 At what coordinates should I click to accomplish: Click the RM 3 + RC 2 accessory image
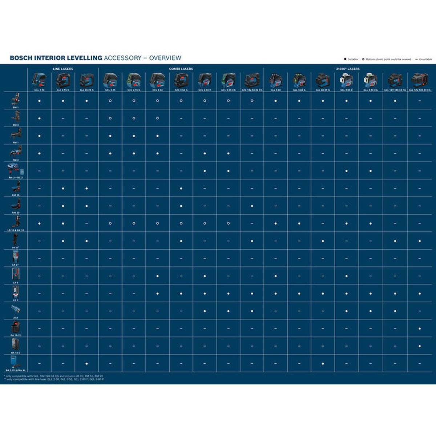point(16,169)
